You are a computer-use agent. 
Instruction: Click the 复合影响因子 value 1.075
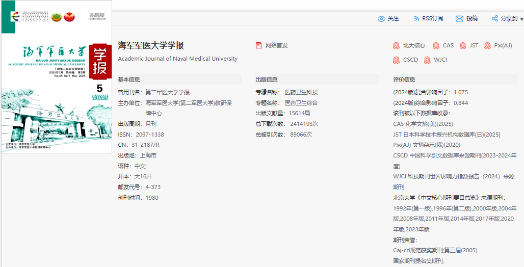461,92
